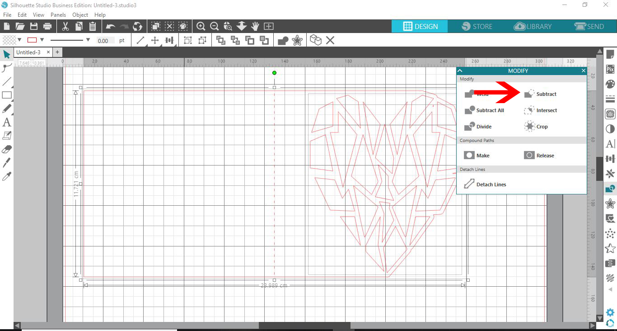Click the refresh arrows icon

137,26
